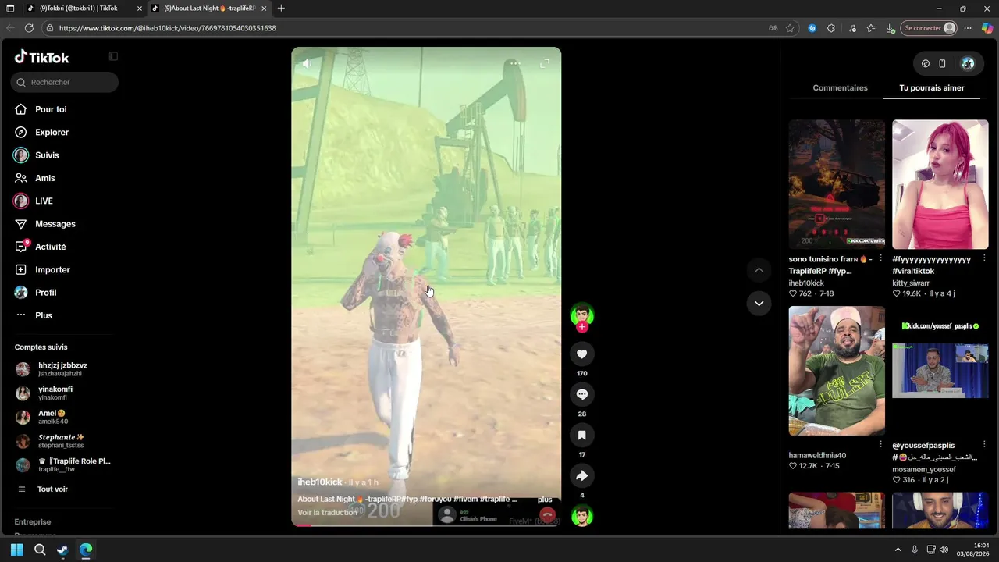999x562 pixels.
Task: Click the Rechercher search field
Action: (65, 82)
